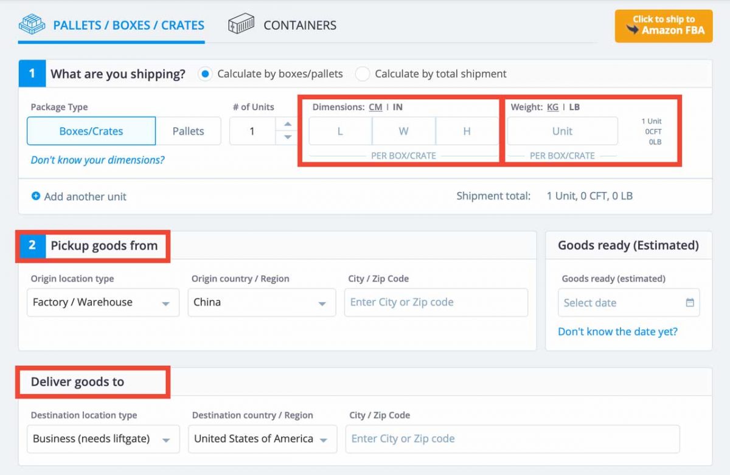The image size is (730, 475).
Task: Click the Don't know the date yet link
Action: [617, 331]
